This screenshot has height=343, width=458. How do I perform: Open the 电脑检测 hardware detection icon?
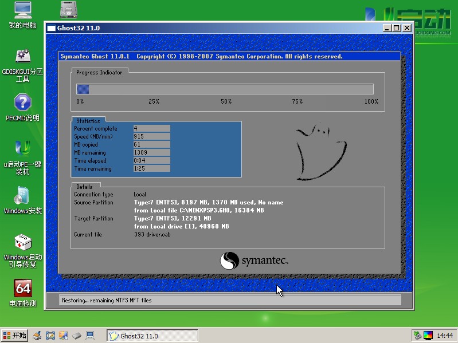(22, 289)
